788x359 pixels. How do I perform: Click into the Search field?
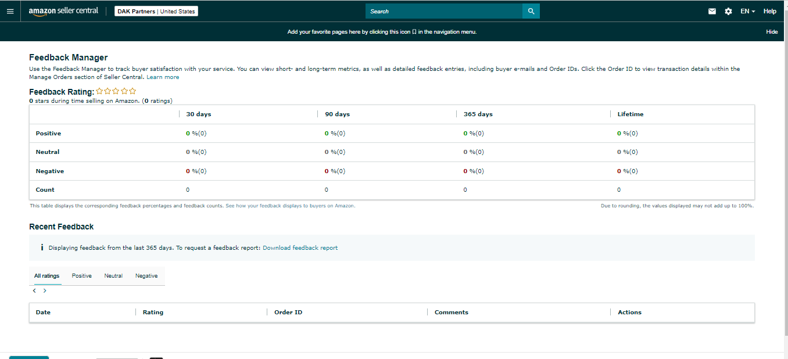[x=444, y=11]
